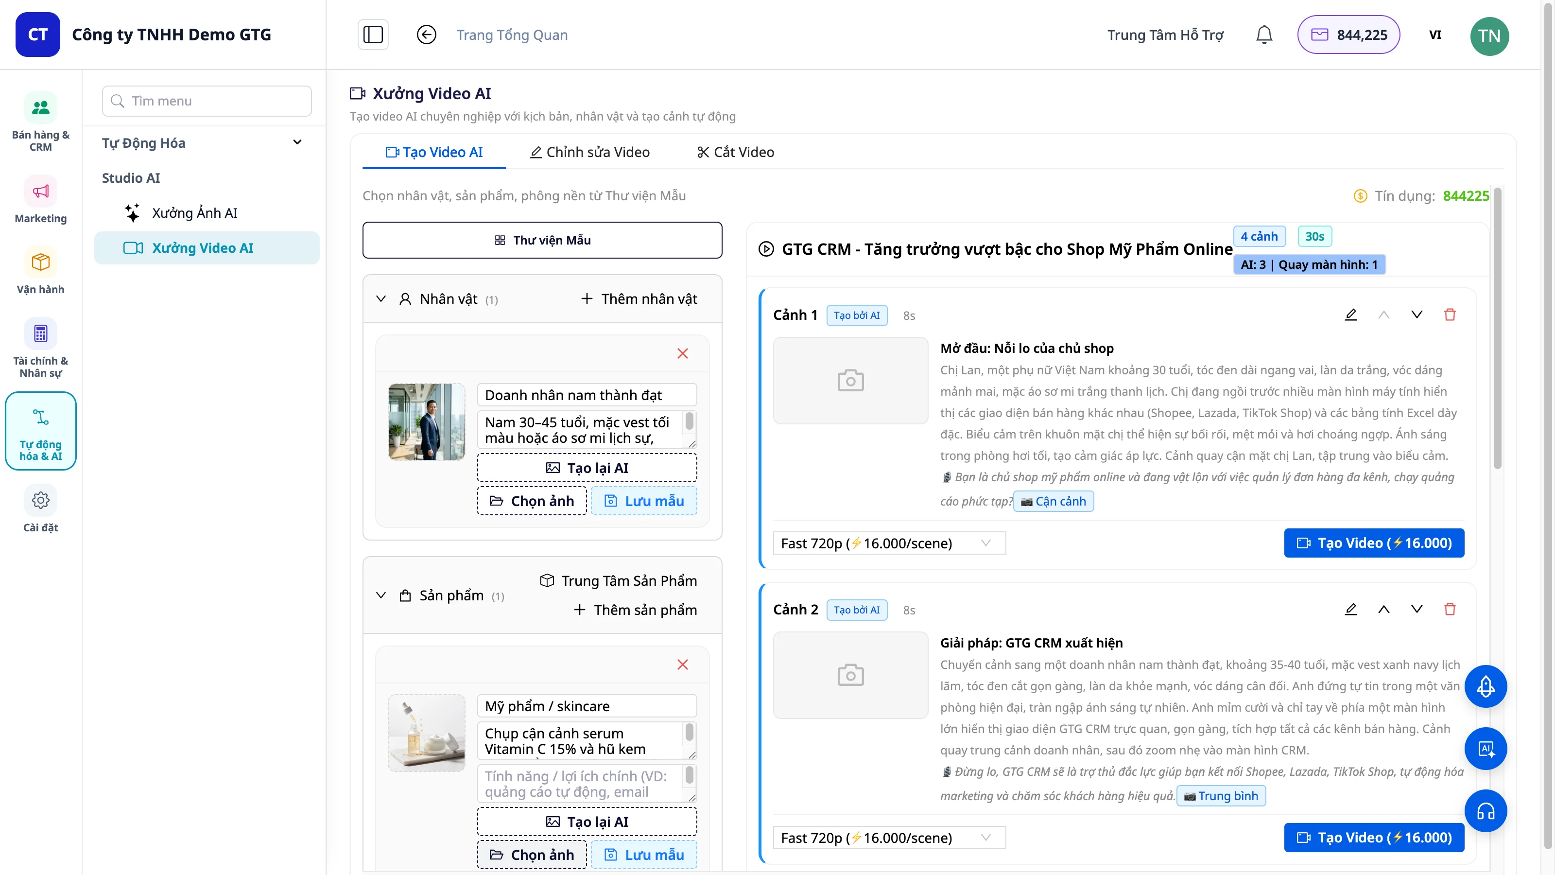
Task: Click the back arrow circle icon
Action: (x=426, y=35)
